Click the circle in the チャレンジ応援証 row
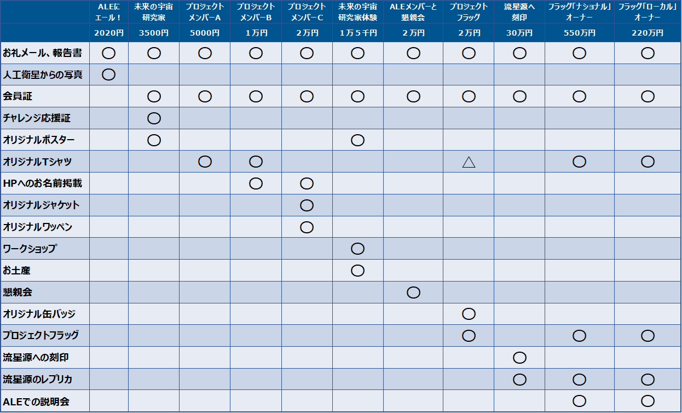 (154, 118)
